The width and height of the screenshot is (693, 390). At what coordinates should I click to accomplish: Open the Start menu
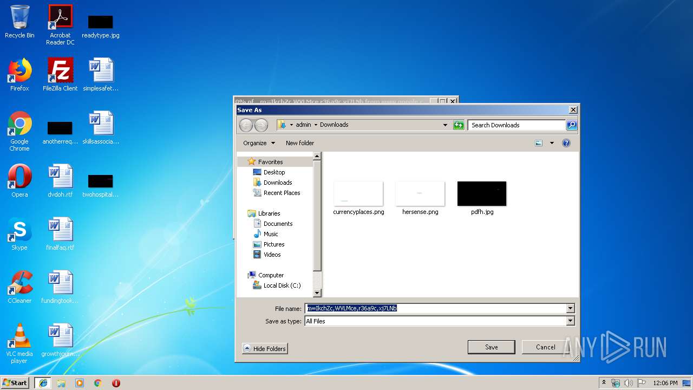(x=15, y=382)
